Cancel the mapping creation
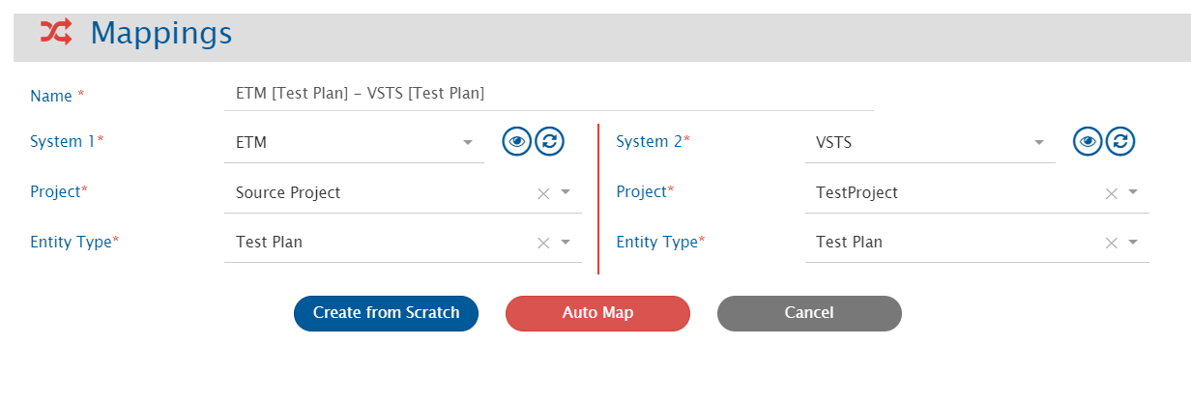Screen dimensions: 1191x403 (809, 313)
